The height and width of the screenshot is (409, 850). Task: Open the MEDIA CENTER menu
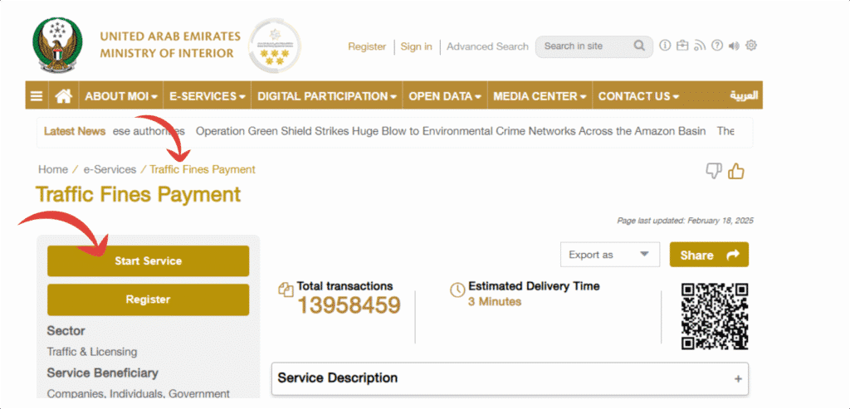(x=540, y=96)
